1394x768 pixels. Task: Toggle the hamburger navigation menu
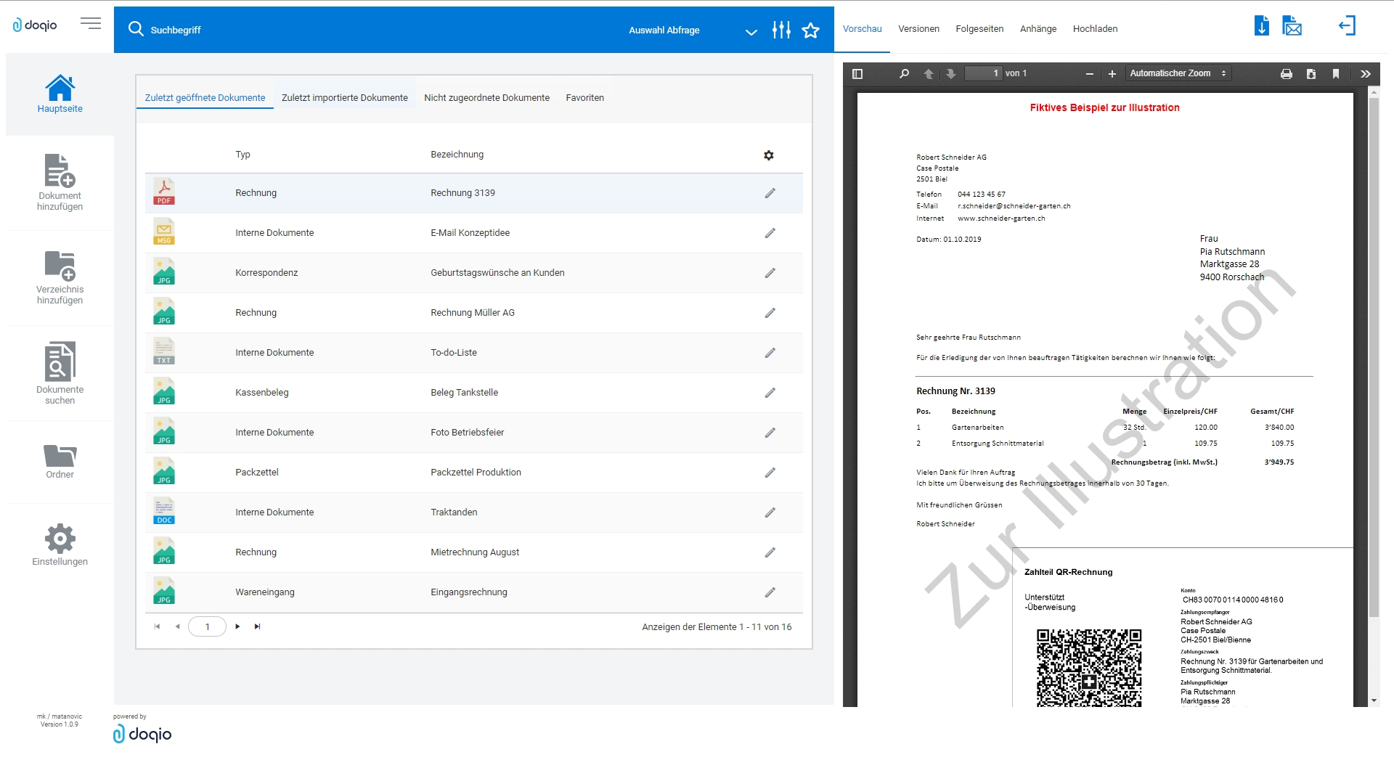pos(91,24)
